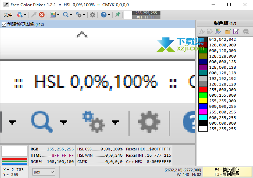Click the W: 140 H: 82 region size readout

coord(189,175)
